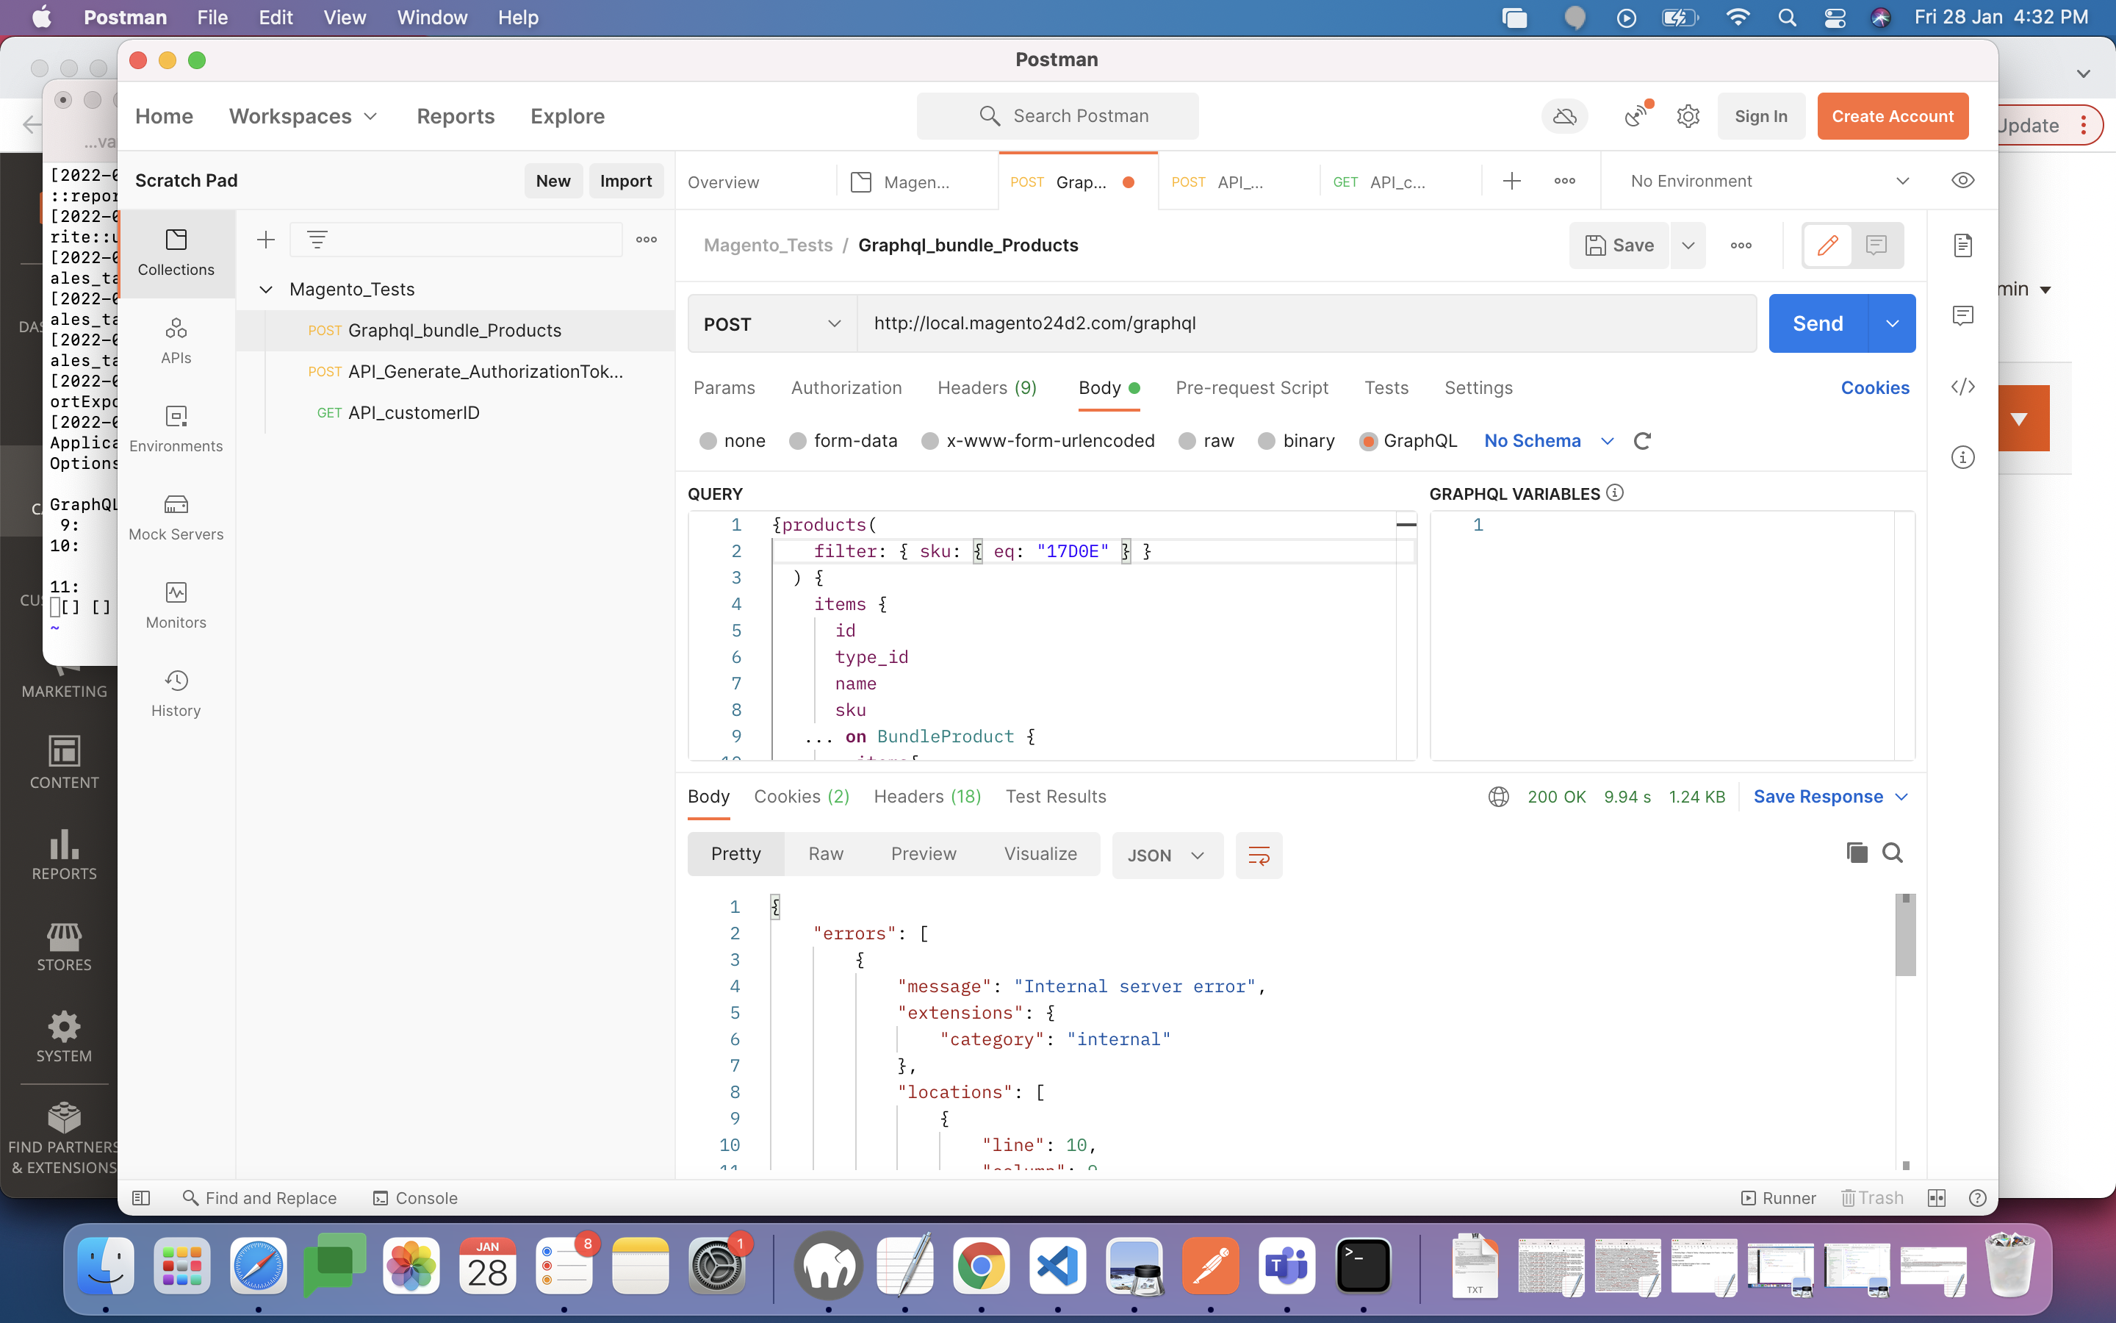Open the HTTP method POST dropdown

pyautogui.click(x=772, y=323)
